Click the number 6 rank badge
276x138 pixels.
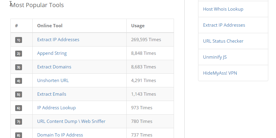coord(18,108)
